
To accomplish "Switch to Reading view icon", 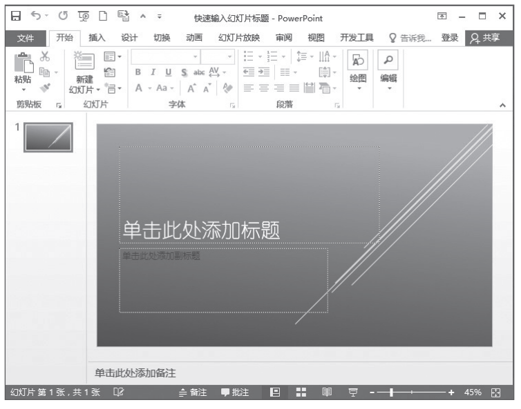I will tap(327, 392).
